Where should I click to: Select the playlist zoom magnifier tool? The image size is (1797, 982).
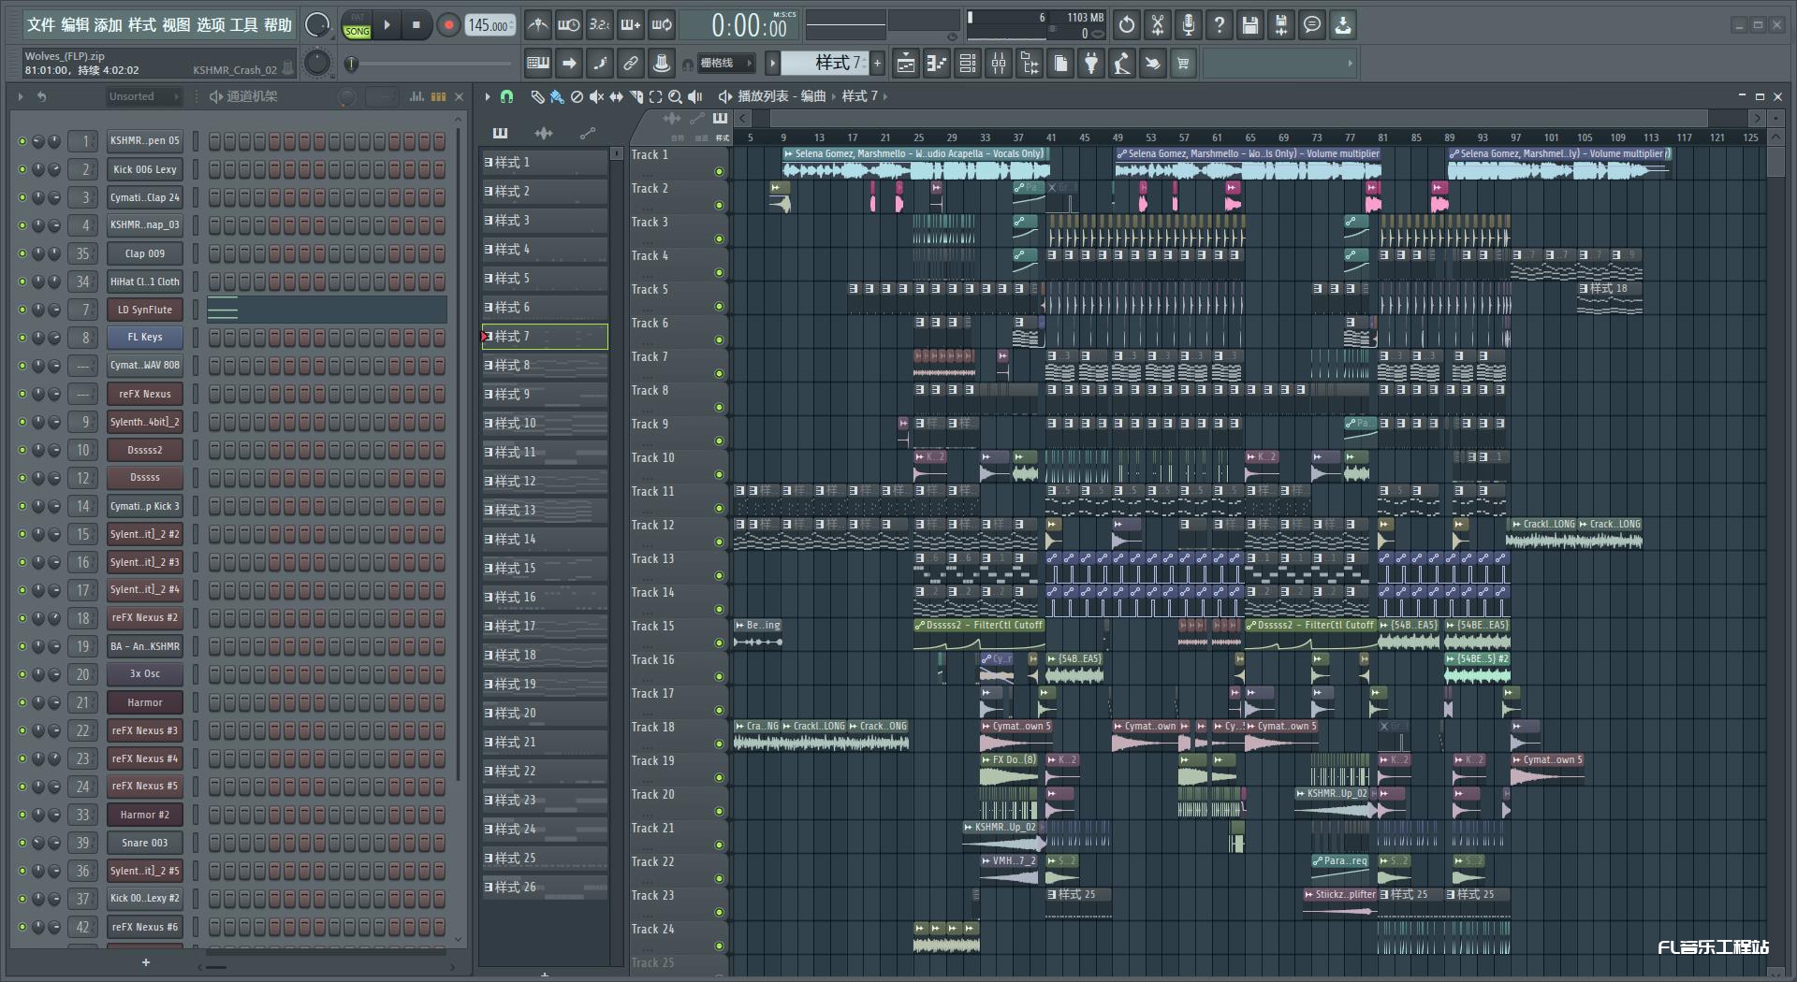[x=675, y=96]
